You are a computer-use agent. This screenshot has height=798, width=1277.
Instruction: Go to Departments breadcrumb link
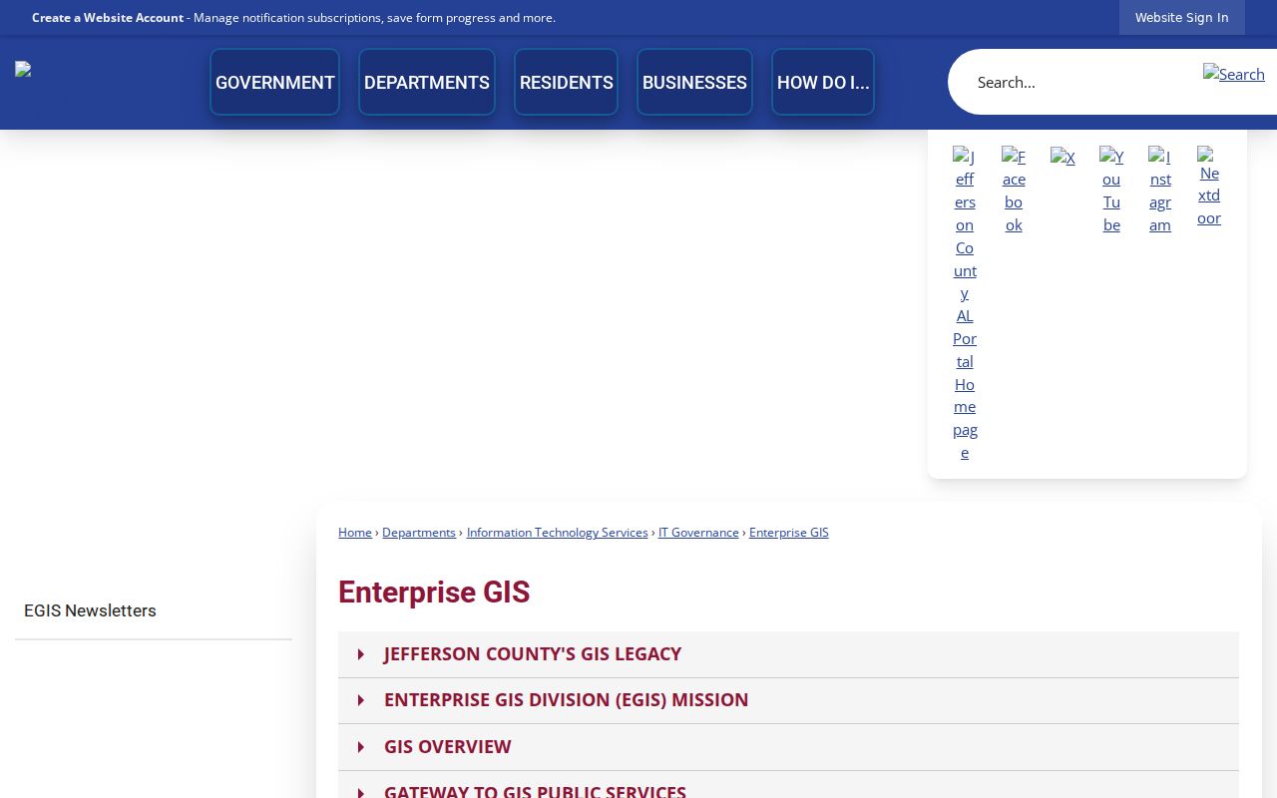point(419,533)
